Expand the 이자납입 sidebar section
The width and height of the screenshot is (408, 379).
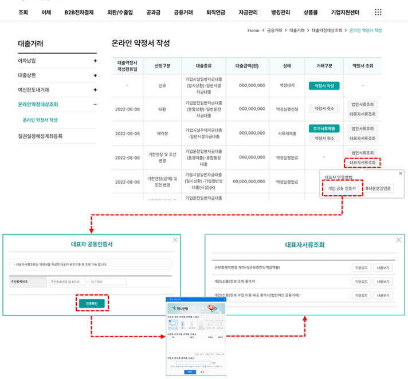point(95,61)
